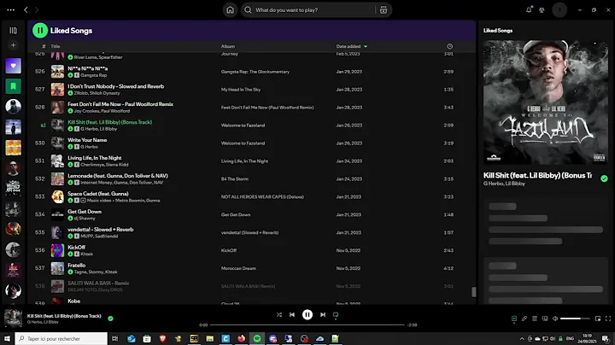The height and width of the screenshot is (345, 615).
Task: Create a playlist with the plus icon
Action: pyautogui.click(x=13, y=45)
